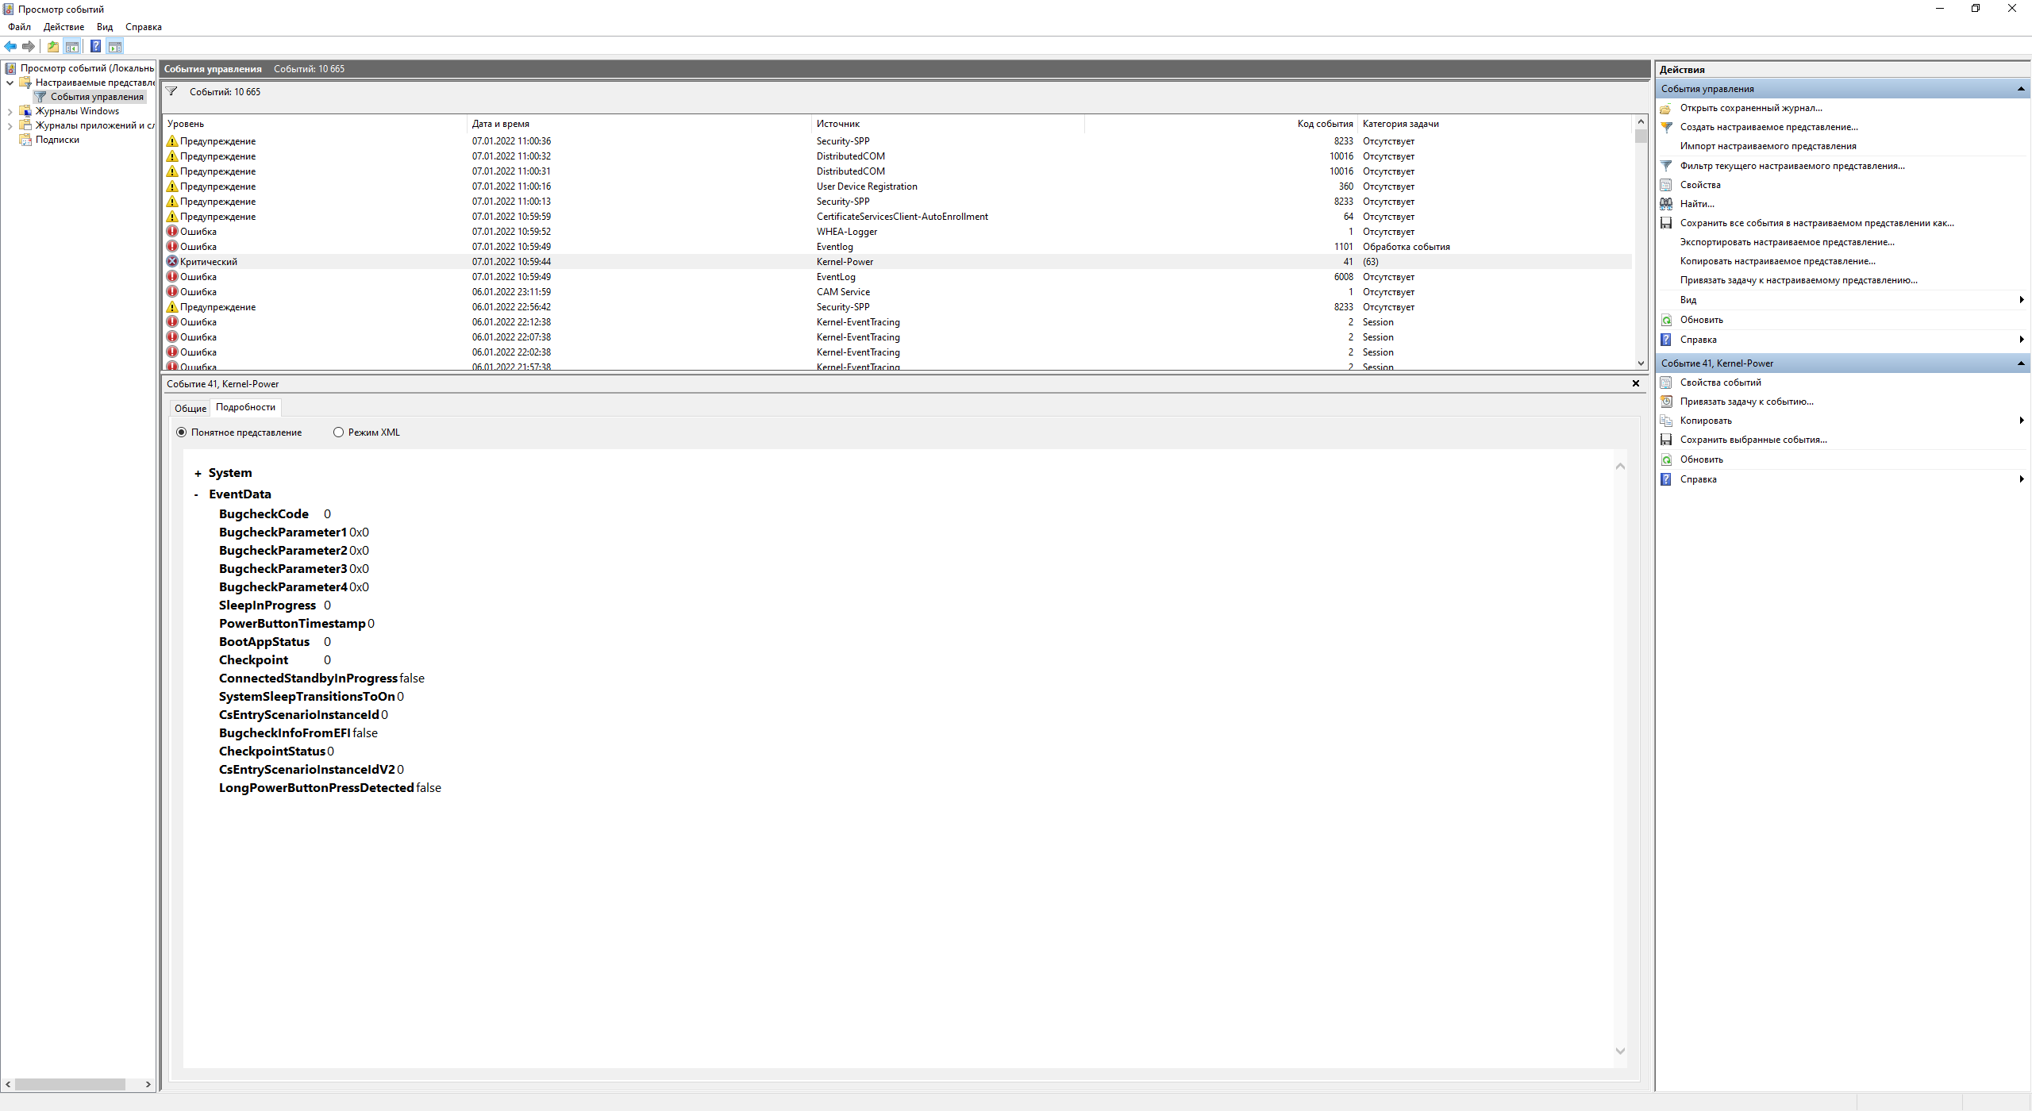Expand the System node with the plus sign
This screenshot has height=1111, width=2032.
198,474
